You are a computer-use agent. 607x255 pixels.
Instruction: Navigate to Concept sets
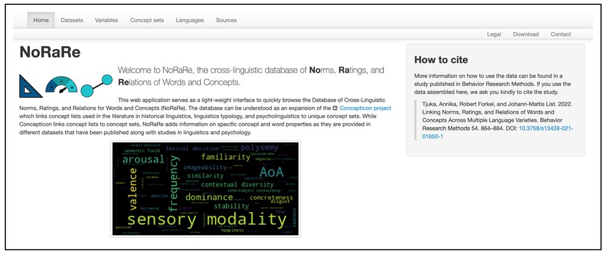coord(147,20)
